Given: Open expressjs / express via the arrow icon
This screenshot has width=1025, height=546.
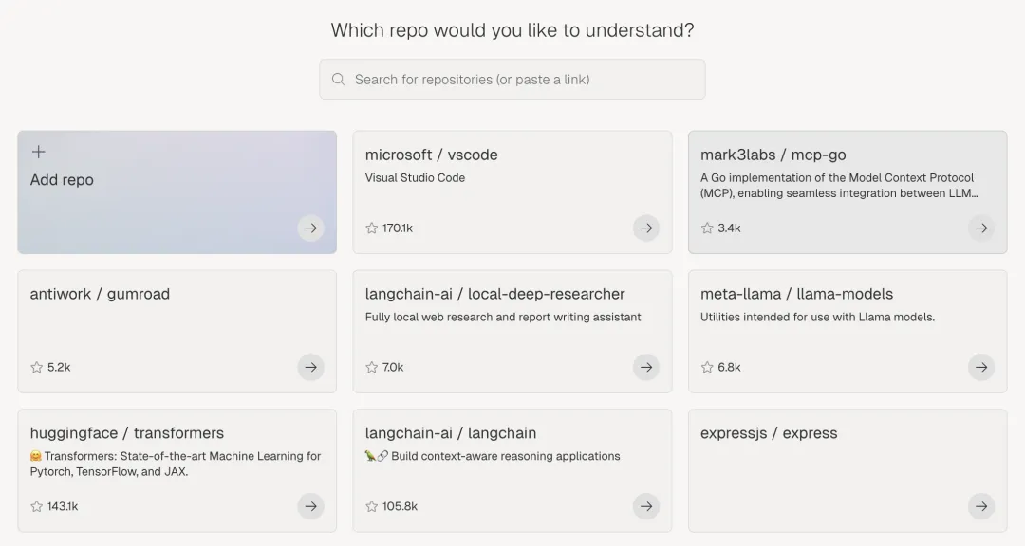Looking at the screenshot, I should tap(981, 506).
